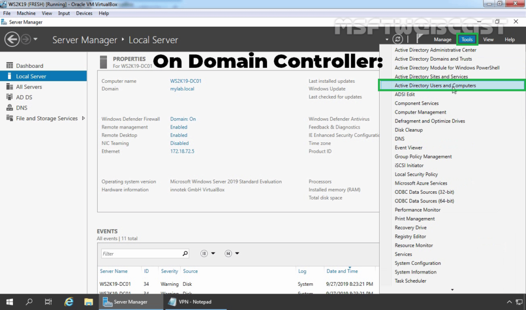Screen dimensions: 526x310
Task: Click Ethernet address 172.18.72.5 link
Action: pyautogui.click(x=182, y=151)
